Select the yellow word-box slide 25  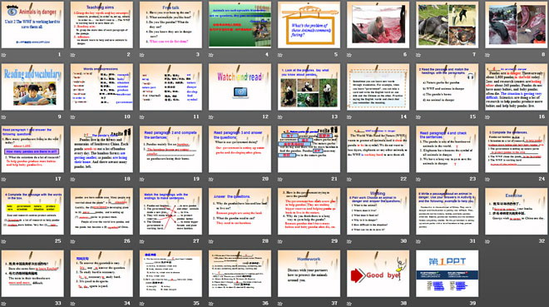[32, 211]
